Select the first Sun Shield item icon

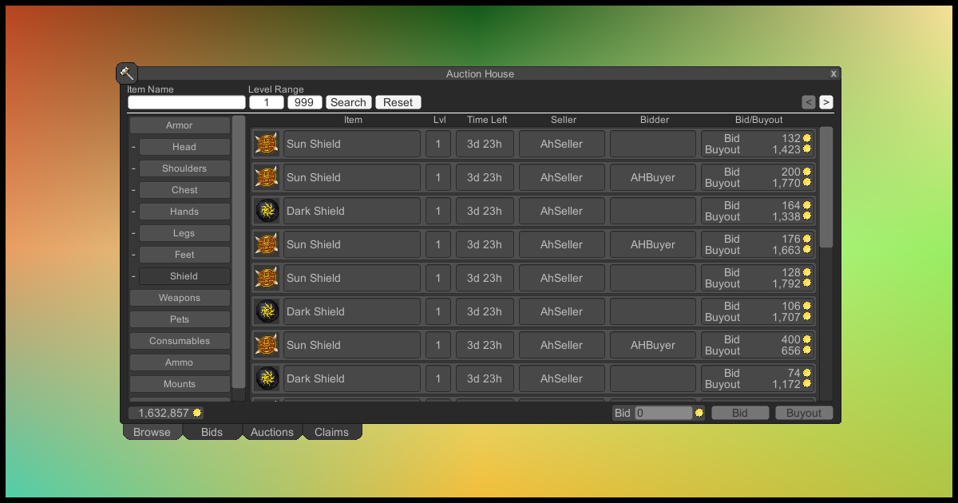point(267,144)
